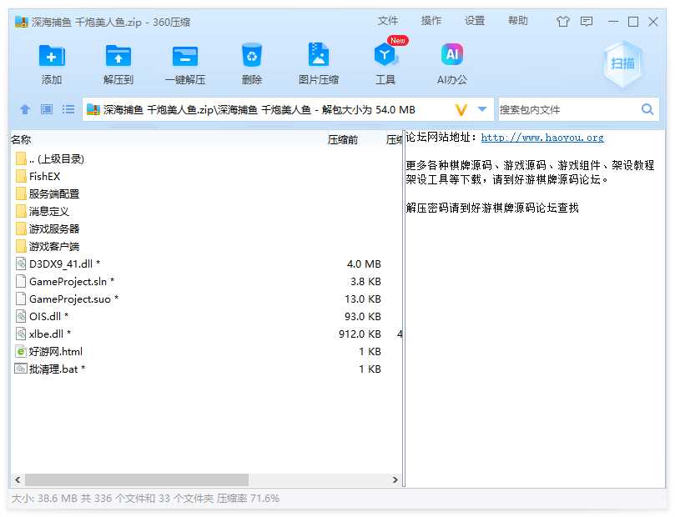Viewport: 675px width, 517px height.
Task: Sort by the 名称 column header
Action: coord(21,139)
